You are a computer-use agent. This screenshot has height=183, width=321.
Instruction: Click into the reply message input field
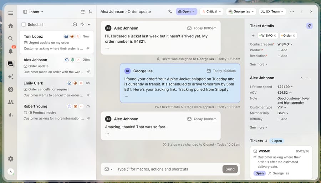[x=168, y=169]
